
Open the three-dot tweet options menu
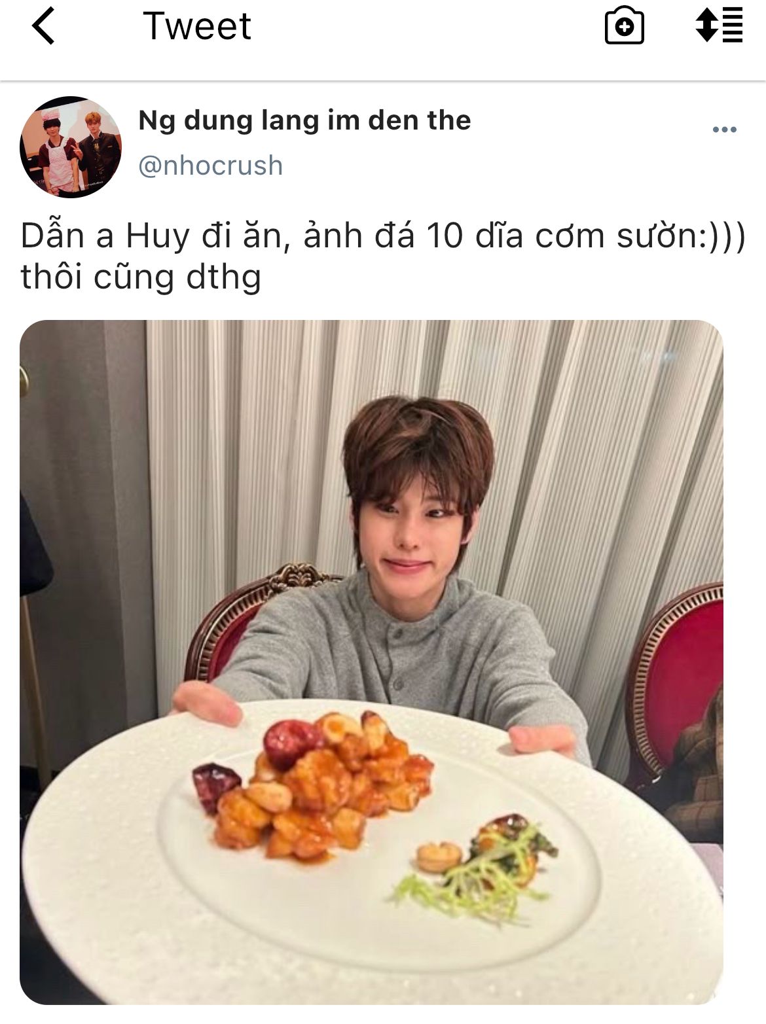[x=725, y=130]
